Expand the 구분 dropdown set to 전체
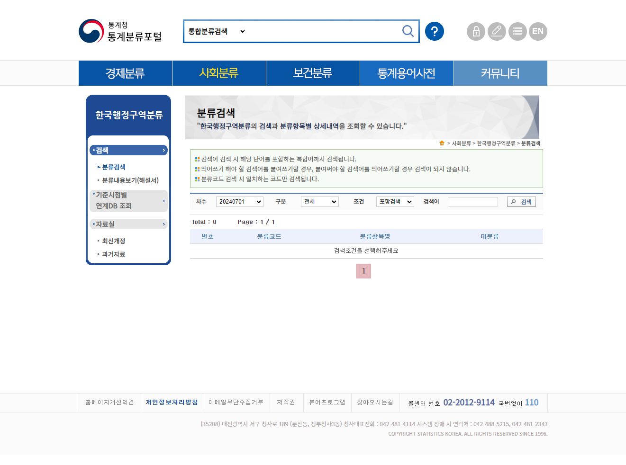This screenshot has width=626, height=465. click(320, 202)
